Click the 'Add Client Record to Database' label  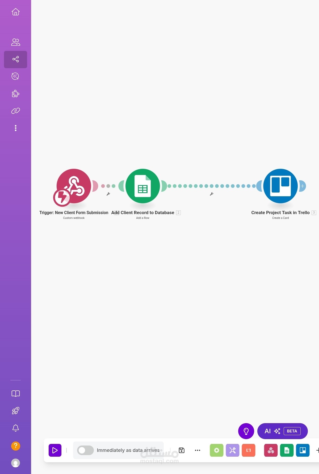click(x=143, y=213)
